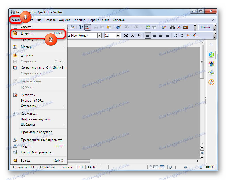
Task: Click the zoom slider handle
Action: (186, 167)
